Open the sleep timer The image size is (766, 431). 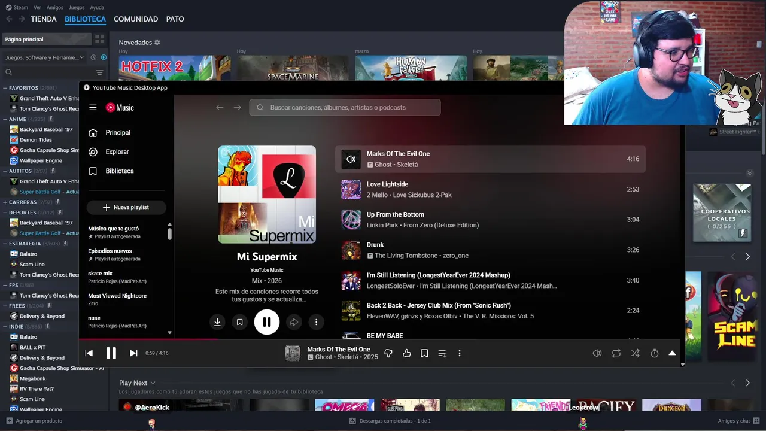click(655, 353)
